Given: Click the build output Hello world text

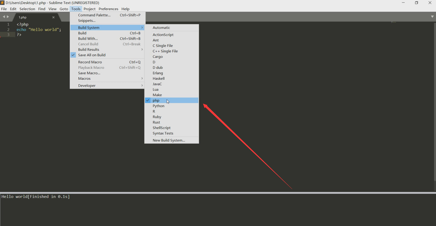Looking at the screenshot, I should click(x=14, y=197).
